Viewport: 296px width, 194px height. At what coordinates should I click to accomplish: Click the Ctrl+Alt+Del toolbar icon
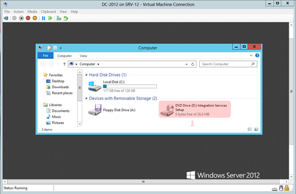click(6, 18)
